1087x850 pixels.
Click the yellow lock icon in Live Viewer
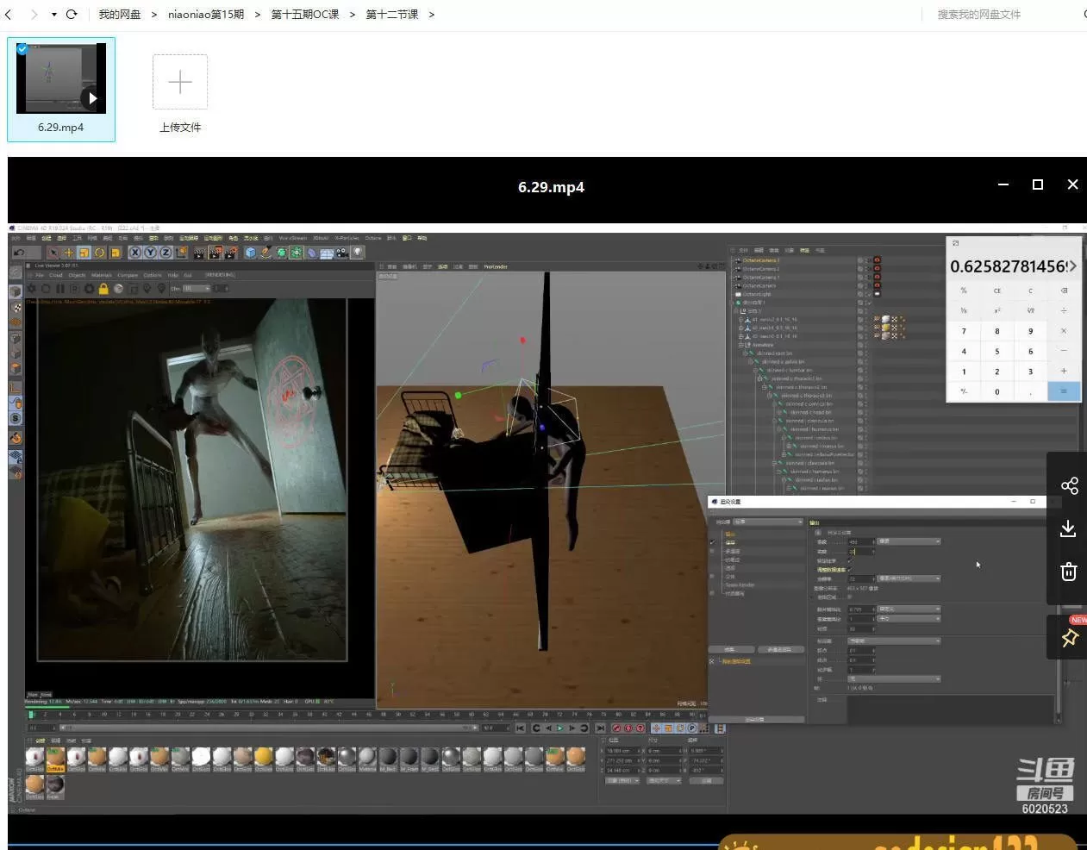click(103, 289)
